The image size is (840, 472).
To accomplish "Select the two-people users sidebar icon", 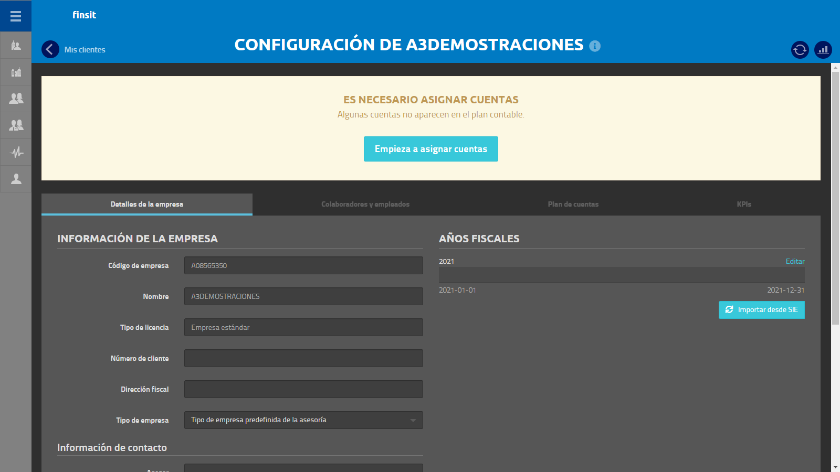I will 16,98.
